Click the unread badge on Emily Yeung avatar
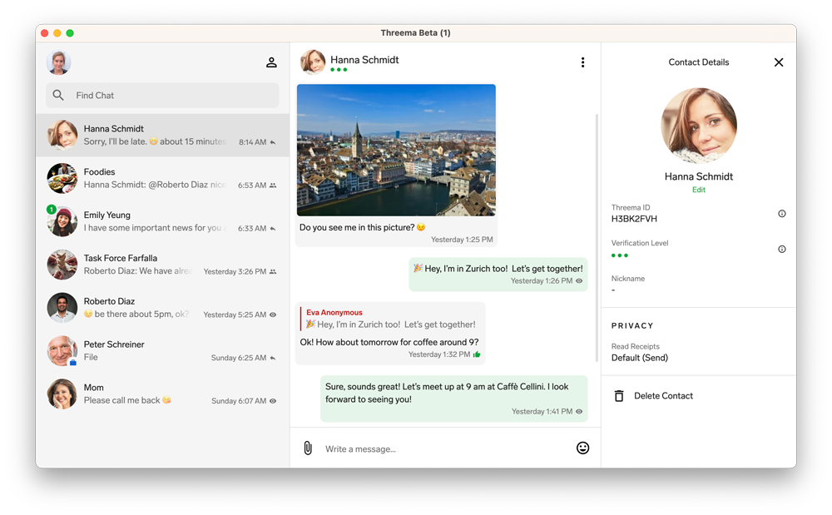The image size is (832, 515). (x=52, y=210)
